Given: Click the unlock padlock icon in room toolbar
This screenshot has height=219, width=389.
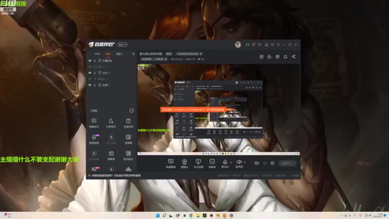Looking at the screenshot, I should coord(269,56).
